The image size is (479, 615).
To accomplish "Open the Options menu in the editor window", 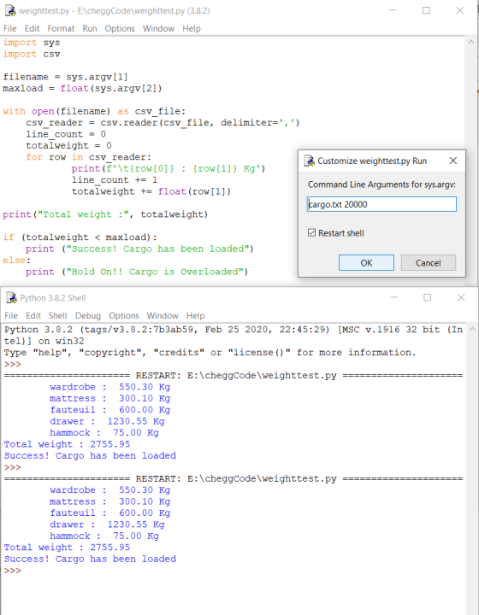I will pos(120,29).
